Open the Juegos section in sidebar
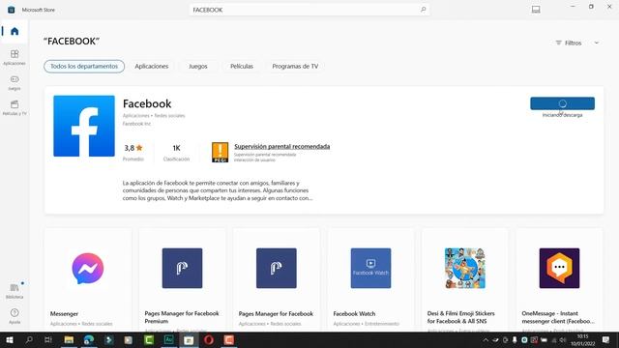The width and height of the screenshot is (619, 348). click(x=15, y=82)
